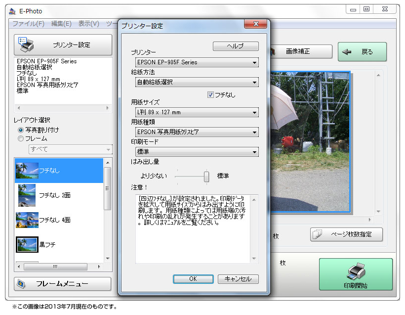
Task: Close the プリンター設定 dialog with red X
Action: (x=255, y=24)
